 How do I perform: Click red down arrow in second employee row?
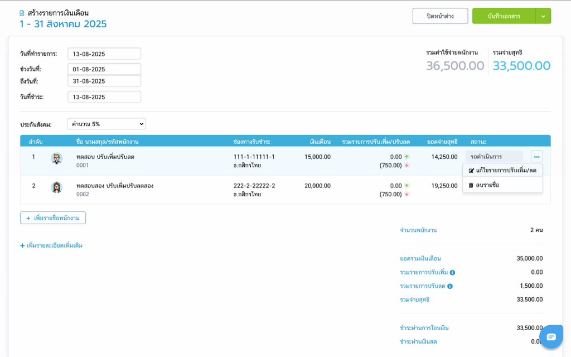407,194
